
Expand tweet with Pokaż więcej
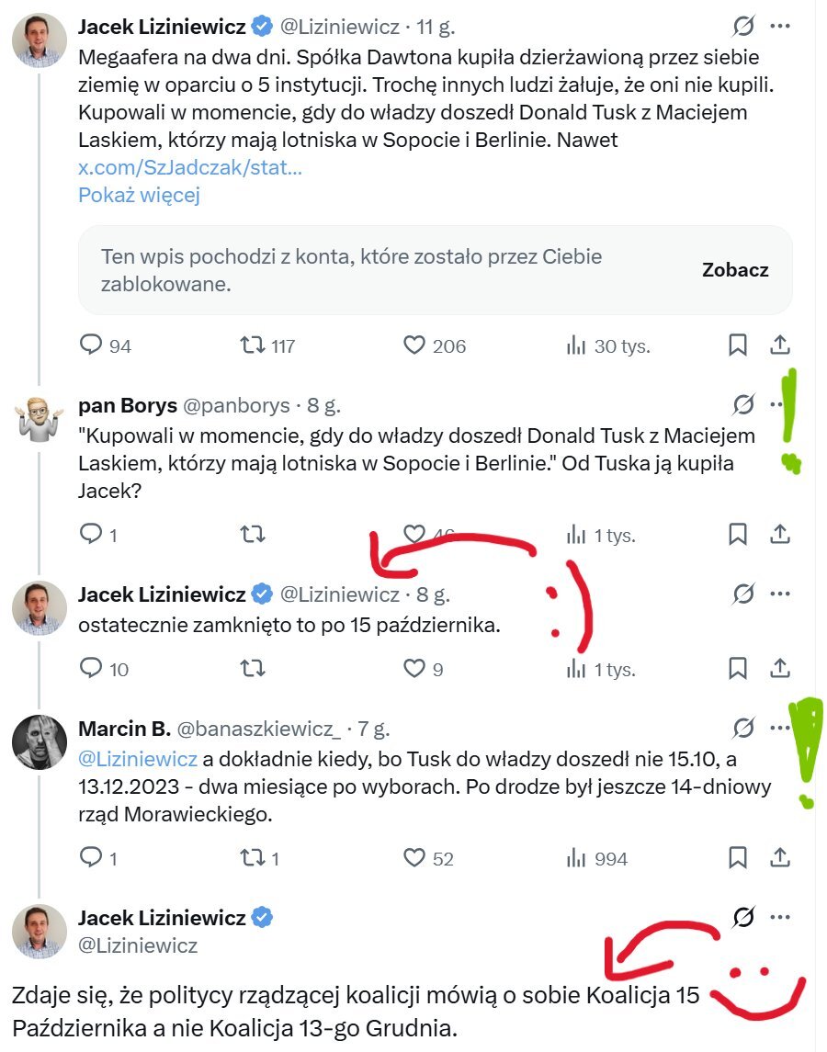(139, 195)
